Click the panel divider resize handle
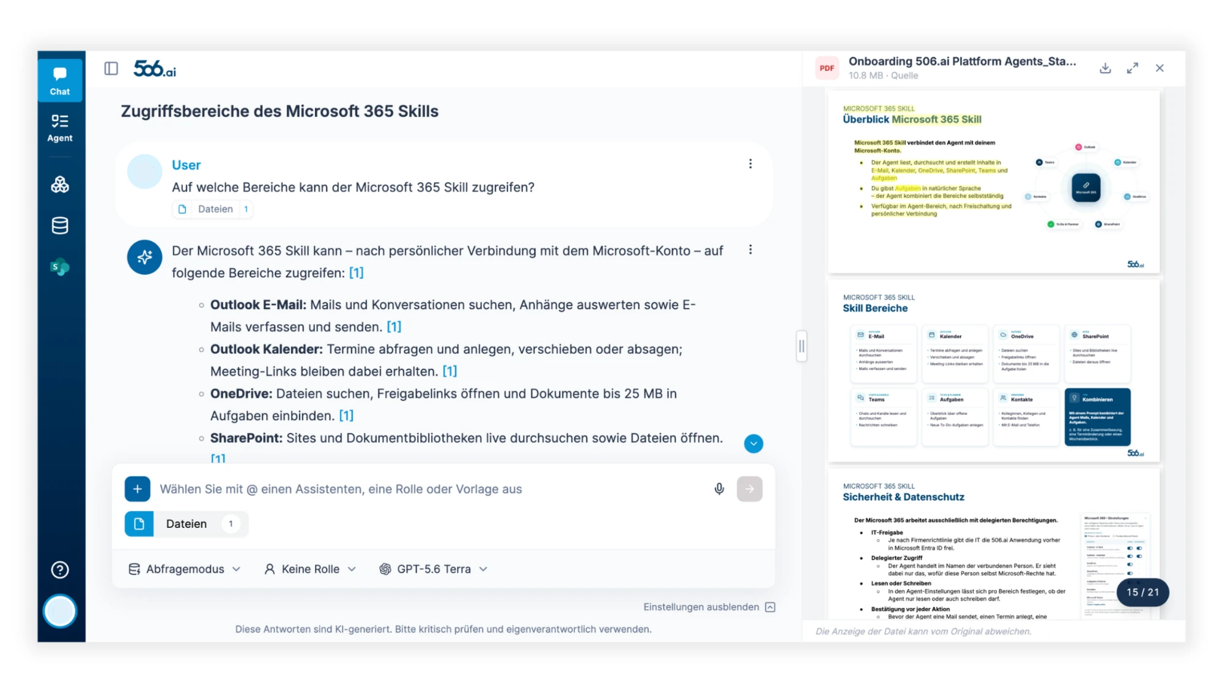Image resolution: width=1223 pixels, height=693 pixels. pyautogui.click(x=801, y=347)
